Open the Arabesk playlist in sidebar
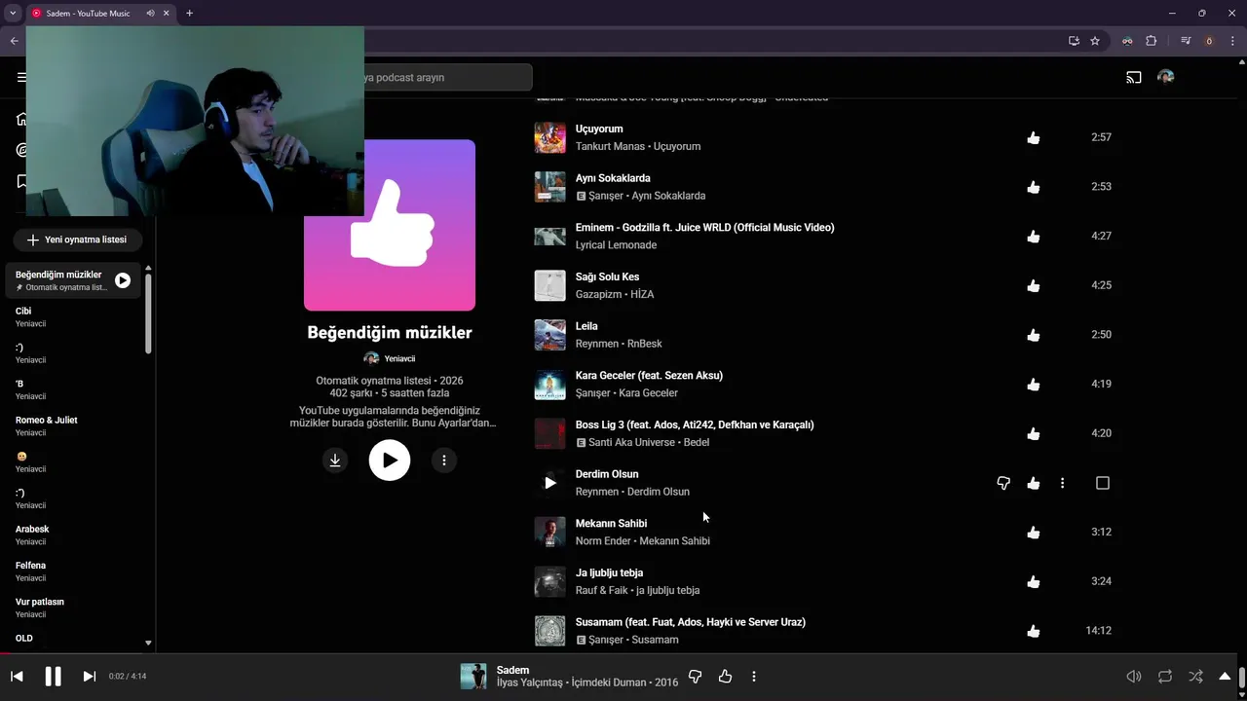Viewport: 1247px width, 701px height. (x=74, y=535)
